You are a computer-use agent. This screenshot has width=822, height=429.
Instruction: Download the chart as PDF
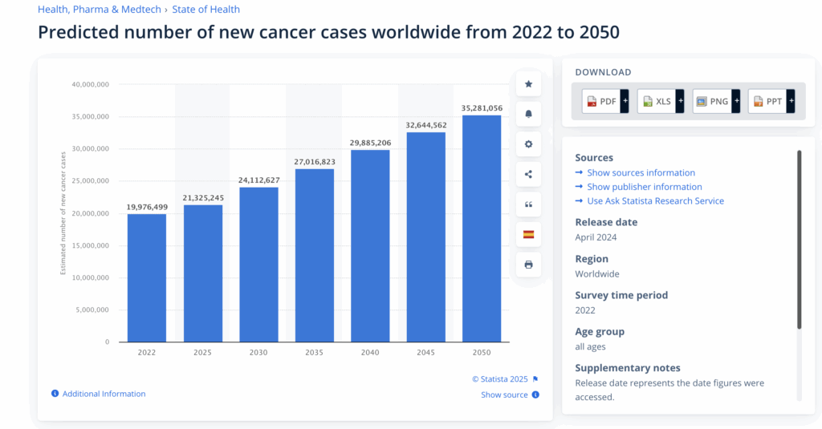[x=601, y=101]
